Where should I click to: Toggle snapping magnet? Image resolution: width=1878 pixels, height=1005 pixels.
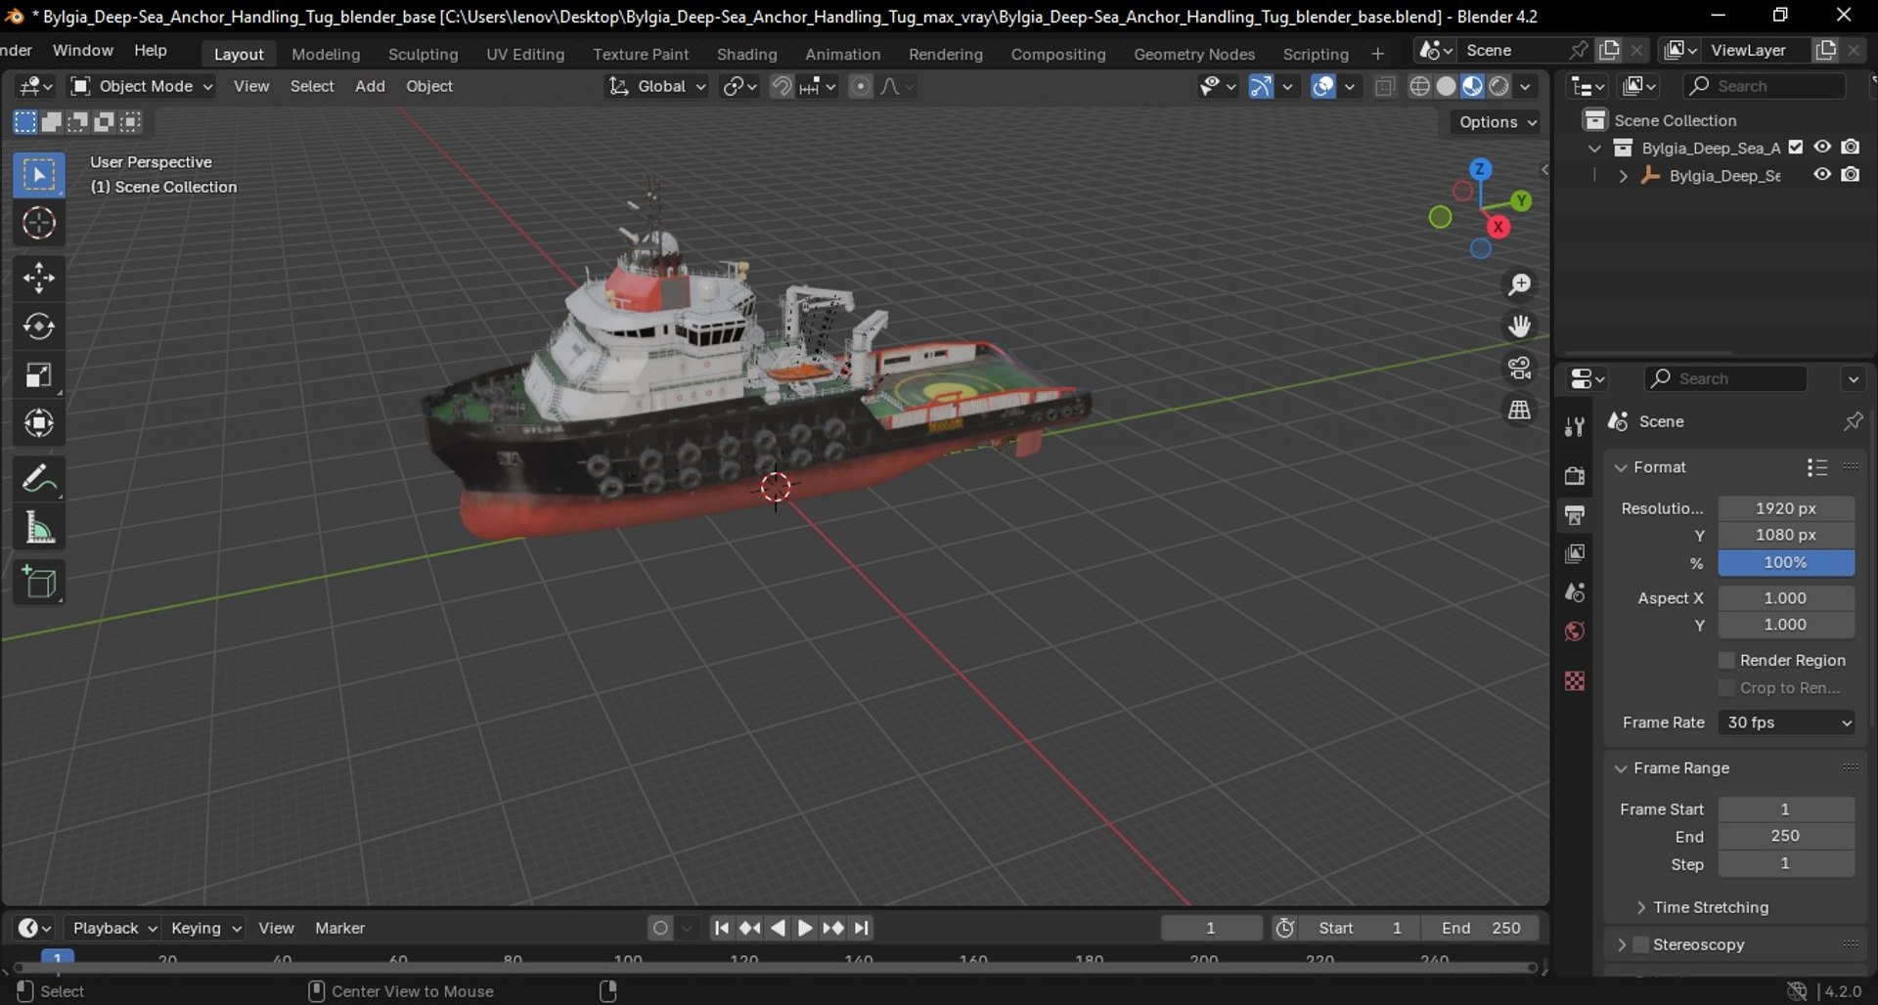[x=781, y=86]
